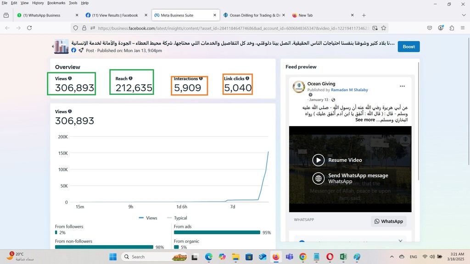Screen dimensions: 470x264
Task: Click the post thumbnail image
Action: pos(62,46)
